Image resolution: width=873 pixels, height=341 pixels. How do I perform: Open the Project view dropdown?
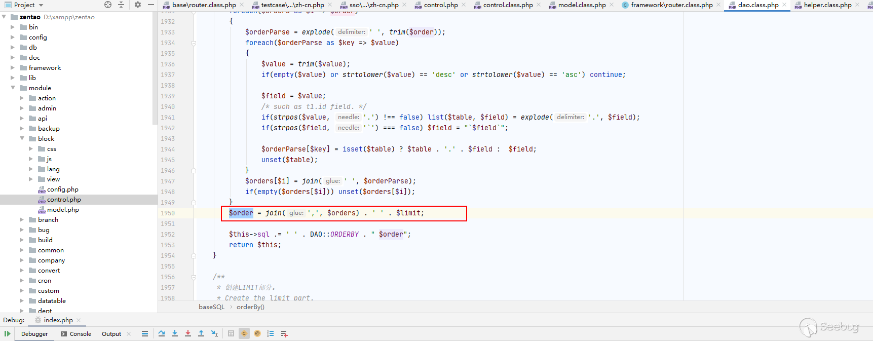coord(41,5)
